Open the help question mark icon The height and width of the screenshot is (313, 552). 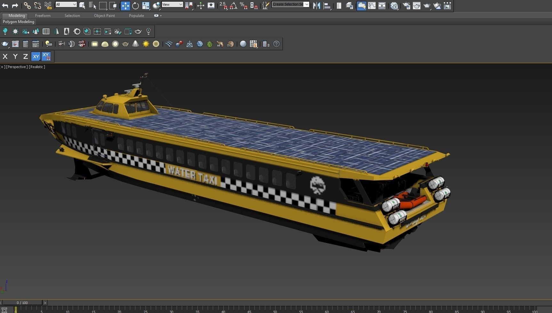click(276, 44)
